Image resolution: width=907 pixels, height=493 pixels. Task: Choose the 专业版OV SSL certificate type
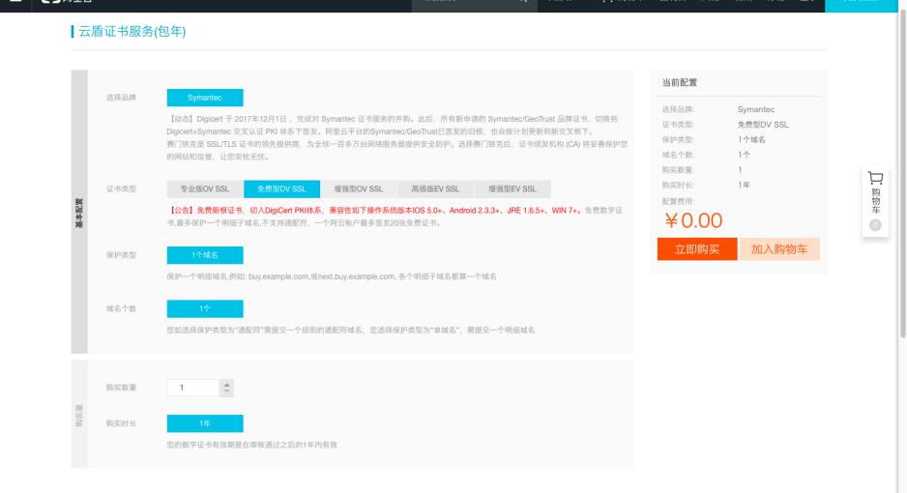[x=205, y=188]
